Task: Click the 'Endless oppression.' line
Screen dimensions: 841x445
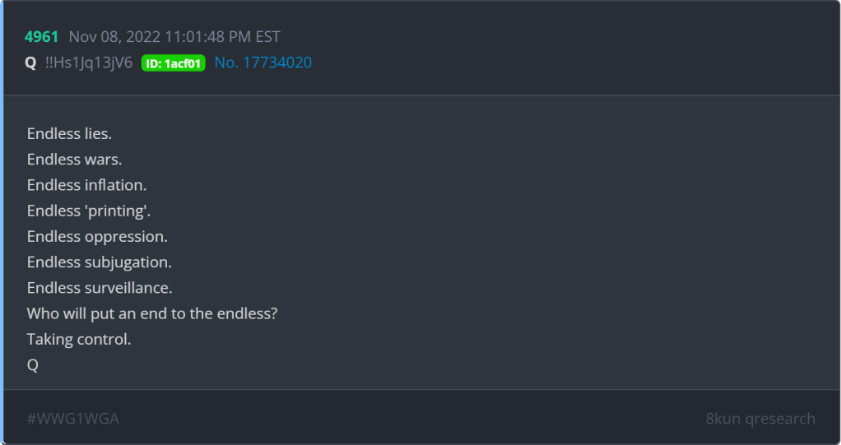Action: pyautogui.click(x=97, y=237)
